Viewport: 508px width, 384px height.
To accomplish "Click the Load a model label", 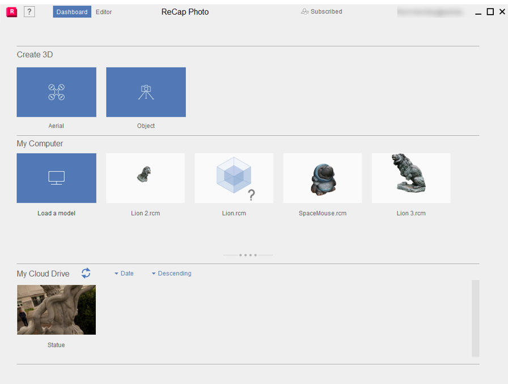I will 56,214.
